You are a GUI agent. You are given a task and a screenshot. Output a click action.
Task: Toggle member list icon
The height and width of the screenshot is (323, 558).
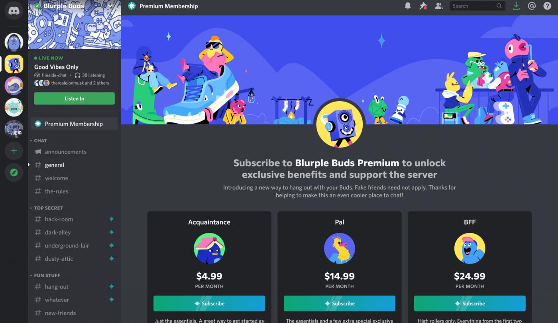click(x=439, y=6)
